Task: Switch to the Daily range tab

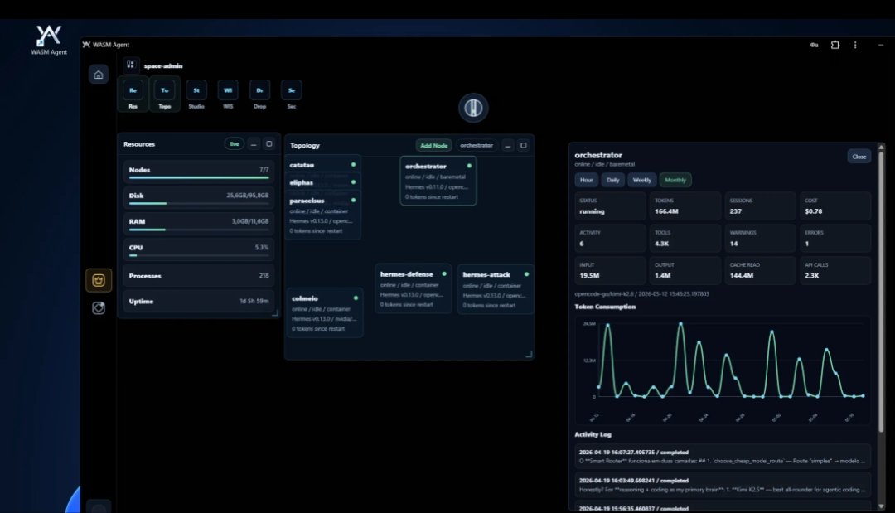Action: (x=612, y=180)
